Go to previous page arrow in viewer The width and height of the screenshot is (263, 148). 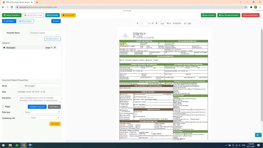click(x=138, y=23)
